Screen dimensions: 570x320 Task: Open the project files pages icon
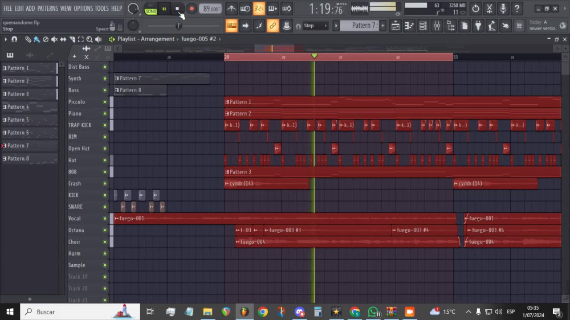click(x=464, y=26)
